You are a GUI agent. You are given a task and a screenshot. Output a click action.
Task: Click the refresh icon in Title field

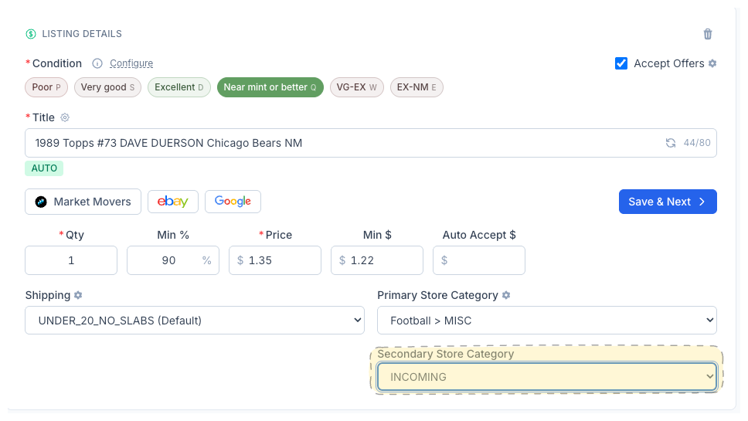pyautogui.click(x=671, y=143)
